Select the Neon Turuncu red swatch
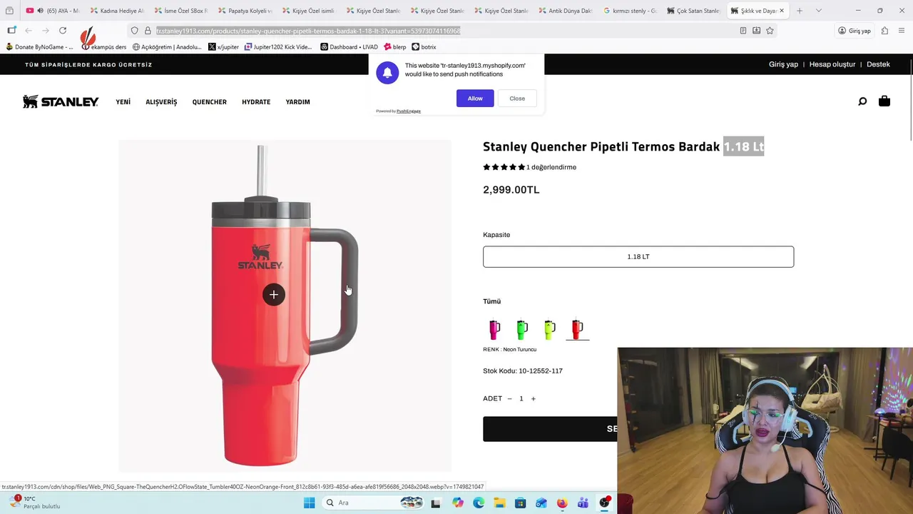 click(577, 329)
